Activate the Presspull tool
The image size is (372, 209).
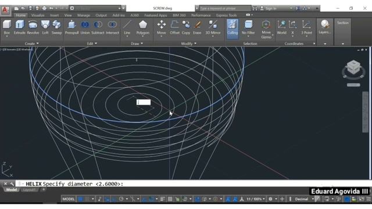point(71,27)
